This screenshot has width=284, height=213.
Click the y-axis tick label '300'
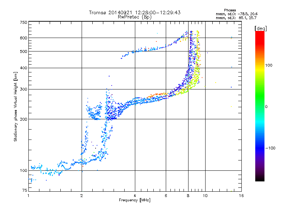(x=23, y=89)
